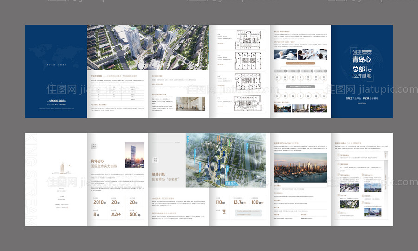Screen dimensions: 418x251
Task: Click the large aerial city rendering at top
Action: 147,47
